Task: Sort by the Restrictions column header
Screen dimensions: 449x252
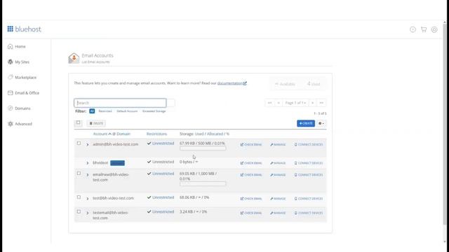Action: point(156,134)
